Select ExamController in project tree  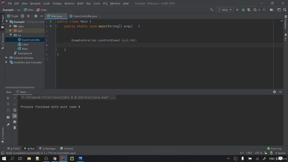coord(31,40)
